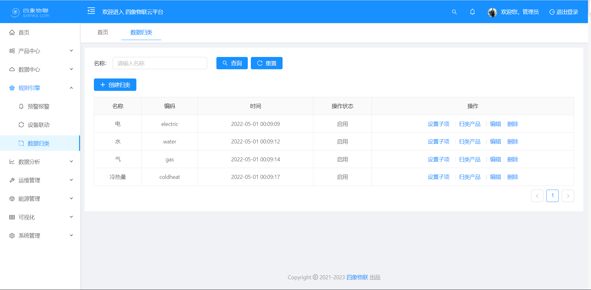The image size is (591, 290).
Task: Expand the 数据中心 menu chevron
Action: point(71,69)
